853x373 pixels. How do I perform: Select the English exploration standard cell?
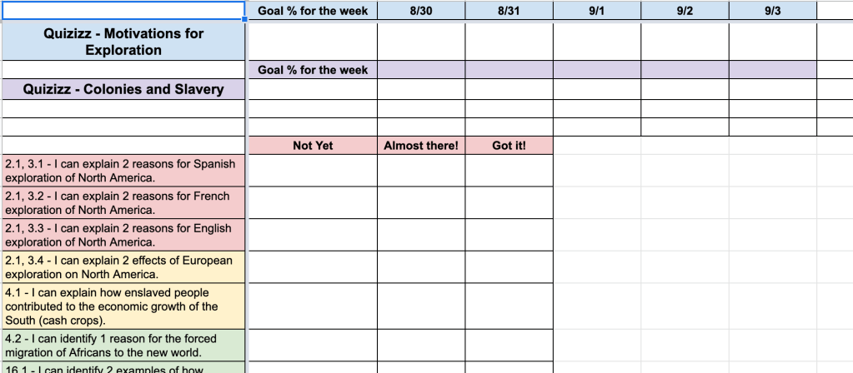pos(123,235)
